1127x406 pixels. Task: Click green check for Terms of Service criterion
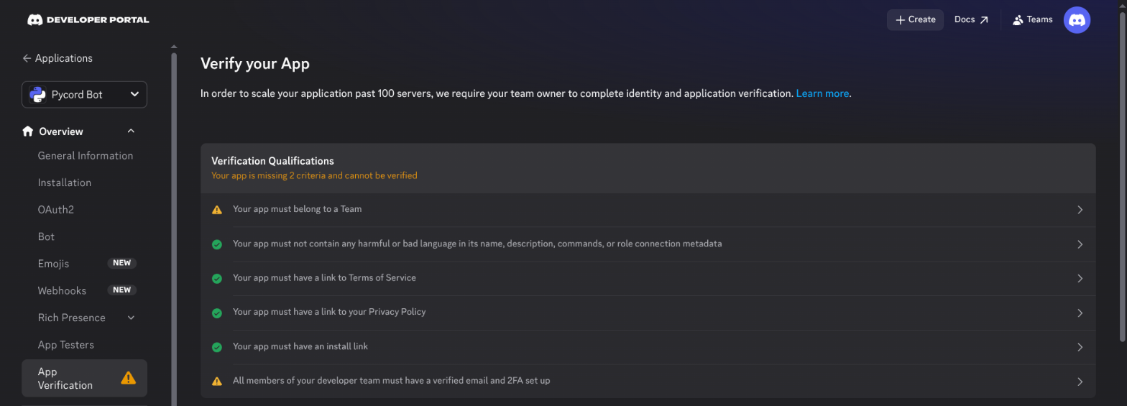pos(216,278)
